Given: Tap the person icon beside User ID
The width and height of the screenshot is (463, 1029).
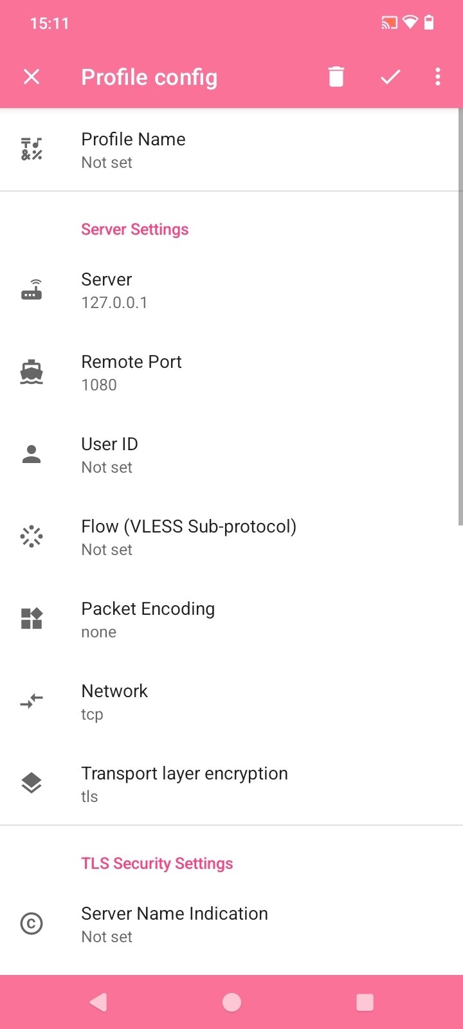Looking at the screenshot, I should (32, 455).
